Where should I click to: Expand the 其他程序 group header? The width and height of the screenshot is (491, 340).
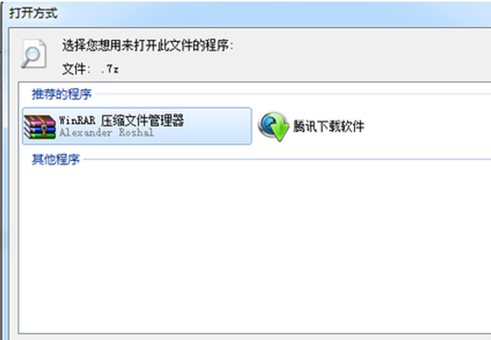(55, 160)
